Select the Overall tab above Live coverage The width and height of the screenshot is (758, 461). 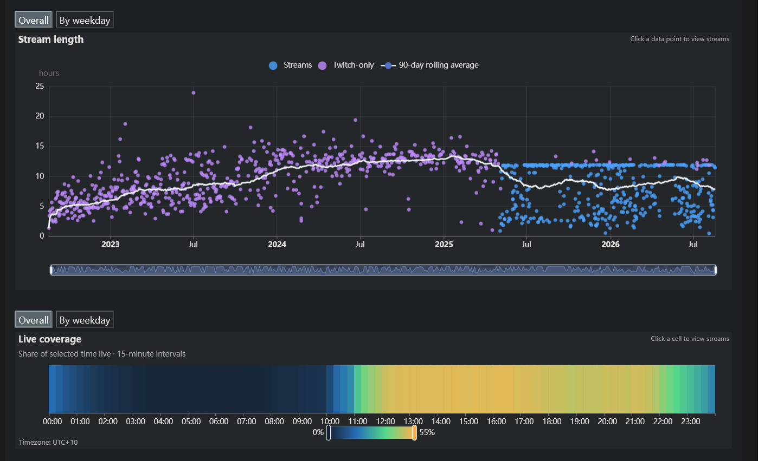pyautogui.click(x=34, y=320)
